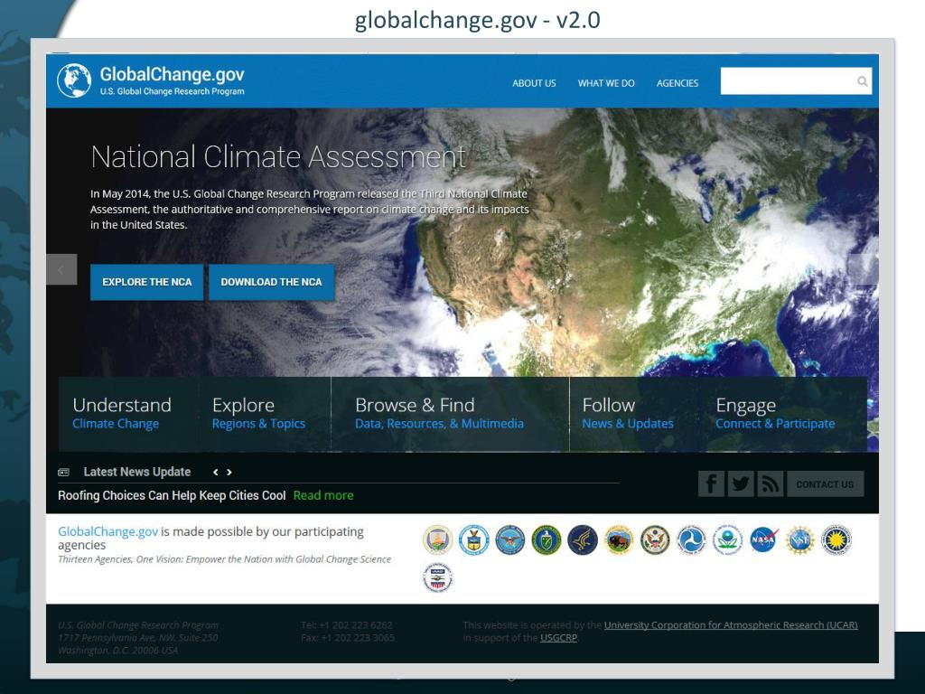Viewport: 925px width, 694px height.
Task: Go to next hero slide arrow
Action: 863,269
